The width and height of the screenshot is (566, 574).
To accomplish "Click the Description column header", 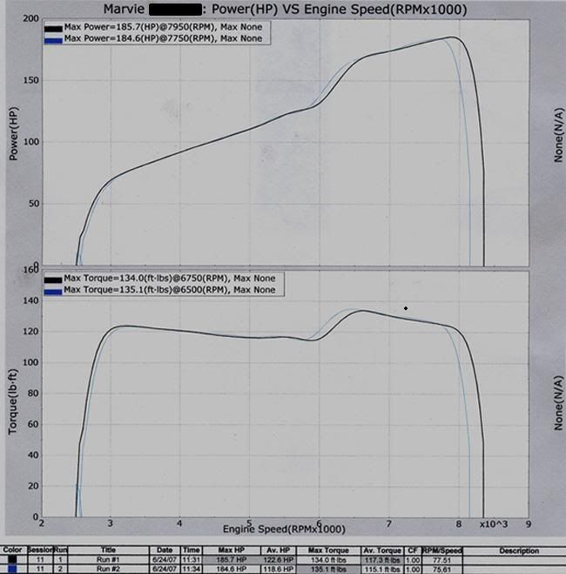I will [519, 550].
